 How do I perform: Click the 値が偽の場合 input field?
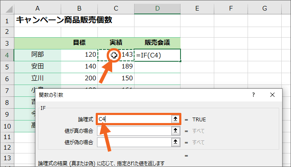[x=134, y=142]
